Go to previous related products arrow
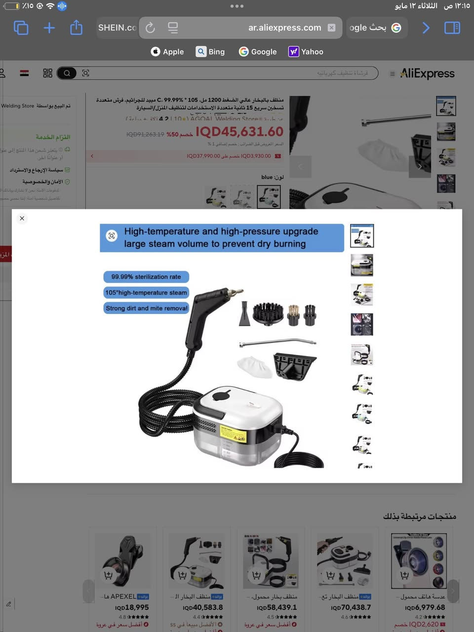This screenshot has height=632, width=474. point(88,591)
